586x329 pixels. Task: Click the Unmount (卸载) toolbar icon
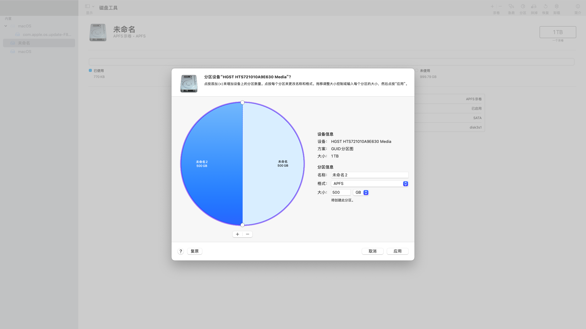point(557,6)
